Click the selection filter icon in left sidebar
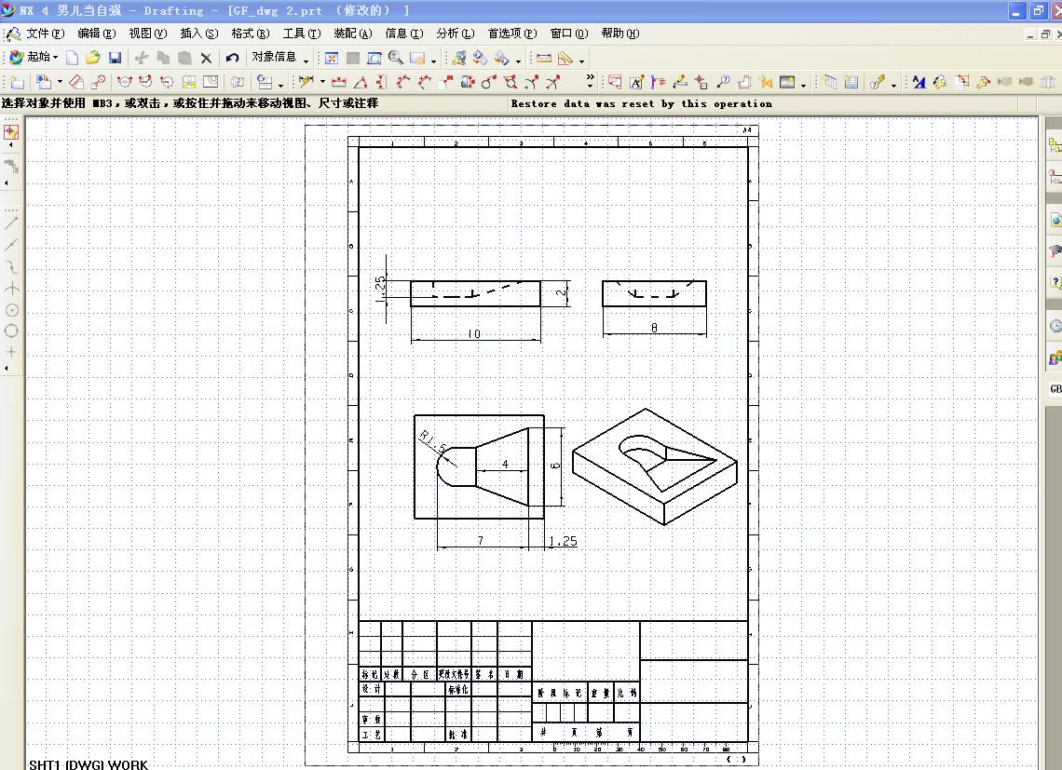Viewport: 1062px width, 770px height. (11, 131)
